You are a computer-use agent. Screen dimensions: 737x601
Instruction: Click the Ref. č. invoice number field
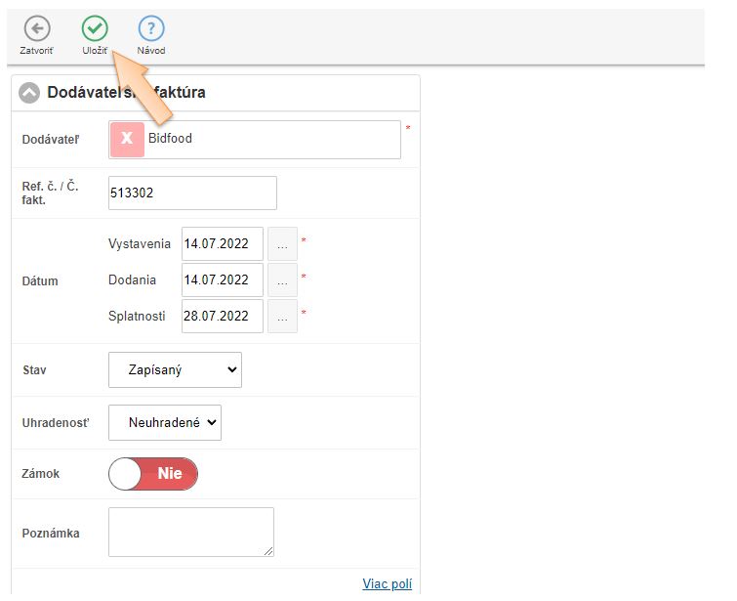tap(192, 193)
